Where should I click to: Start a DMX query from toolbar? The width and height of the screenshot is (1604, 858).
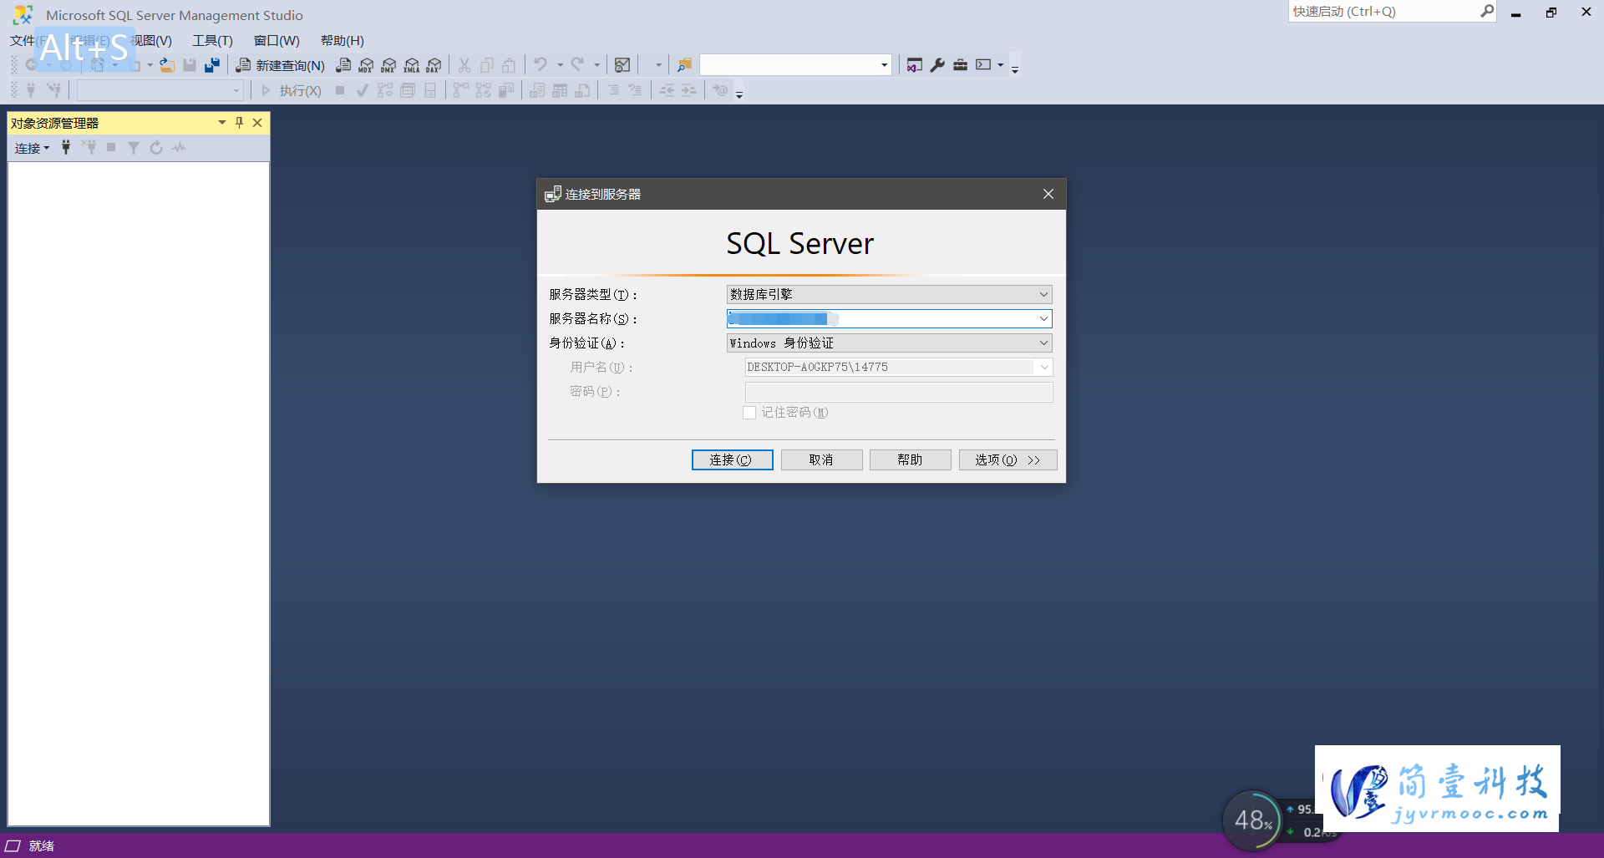pyautogui.click(x=388, y=65)
